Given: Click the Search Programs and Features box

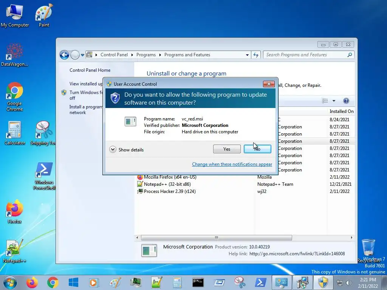Looking at the screenshot, I should point(308,55).
